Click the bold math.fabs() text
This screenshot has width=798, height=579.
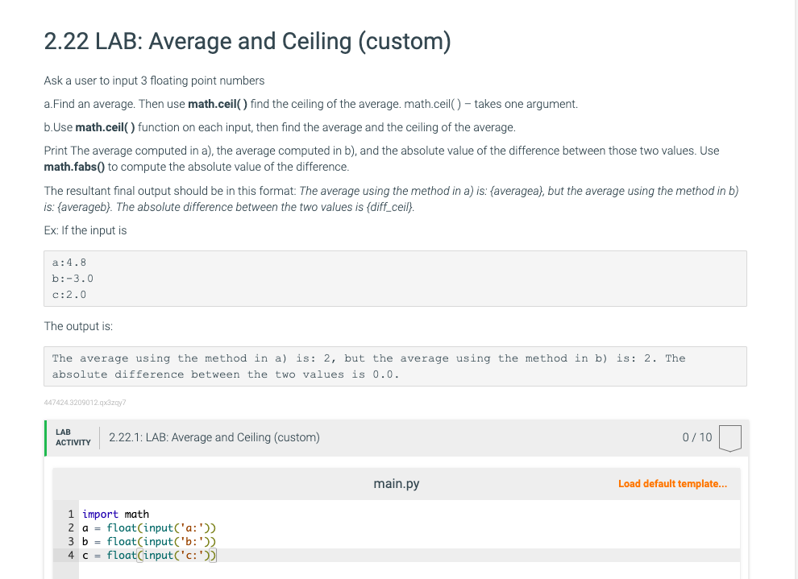75,167
